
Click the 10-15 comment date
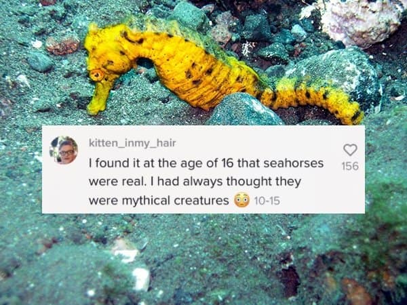coord(267,201)
